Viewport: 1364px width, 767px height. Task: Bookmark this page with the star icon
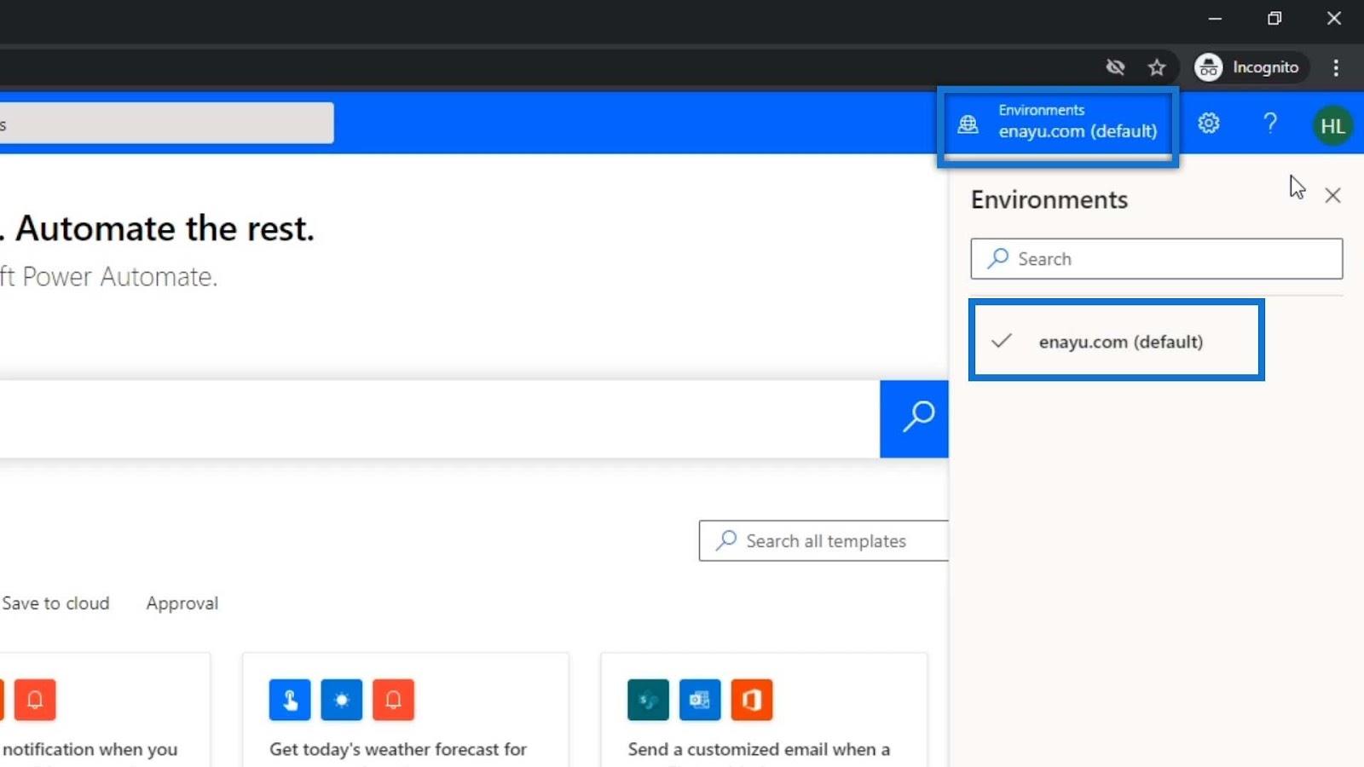pos(1156,67)
